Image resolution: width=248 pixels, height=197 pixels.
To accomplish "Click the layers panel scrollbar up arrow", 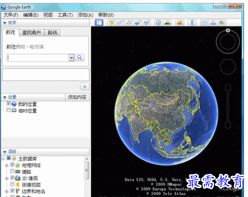I will [87, 159].
